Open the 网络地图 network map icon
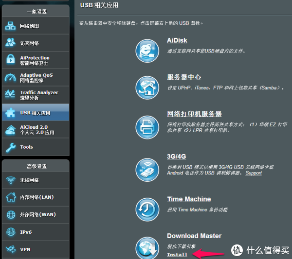The height and width of the screenshot is (259, 292). (10, 26)
